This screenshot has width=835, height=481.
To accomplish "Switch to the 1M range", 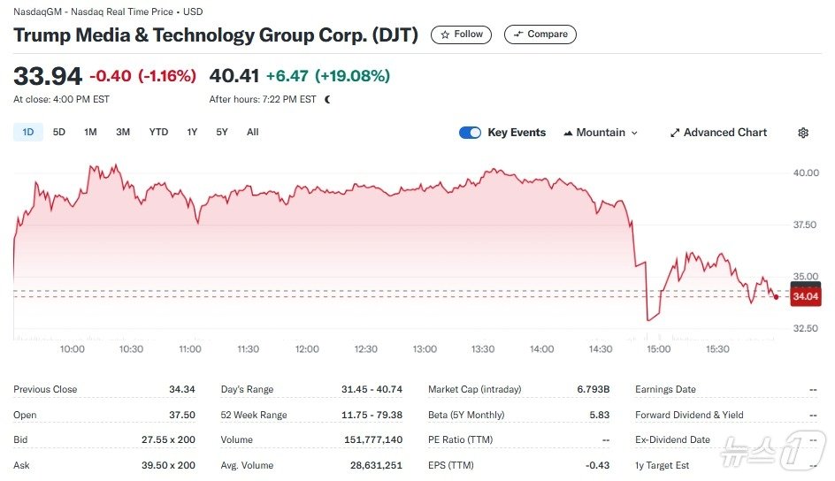I will 90,133.
